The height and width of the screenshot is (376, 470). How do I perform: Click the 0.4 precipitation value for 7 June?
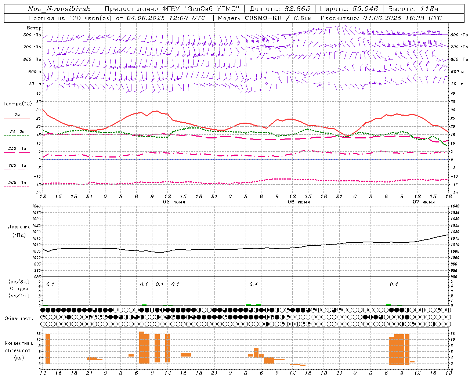point(394,284)
